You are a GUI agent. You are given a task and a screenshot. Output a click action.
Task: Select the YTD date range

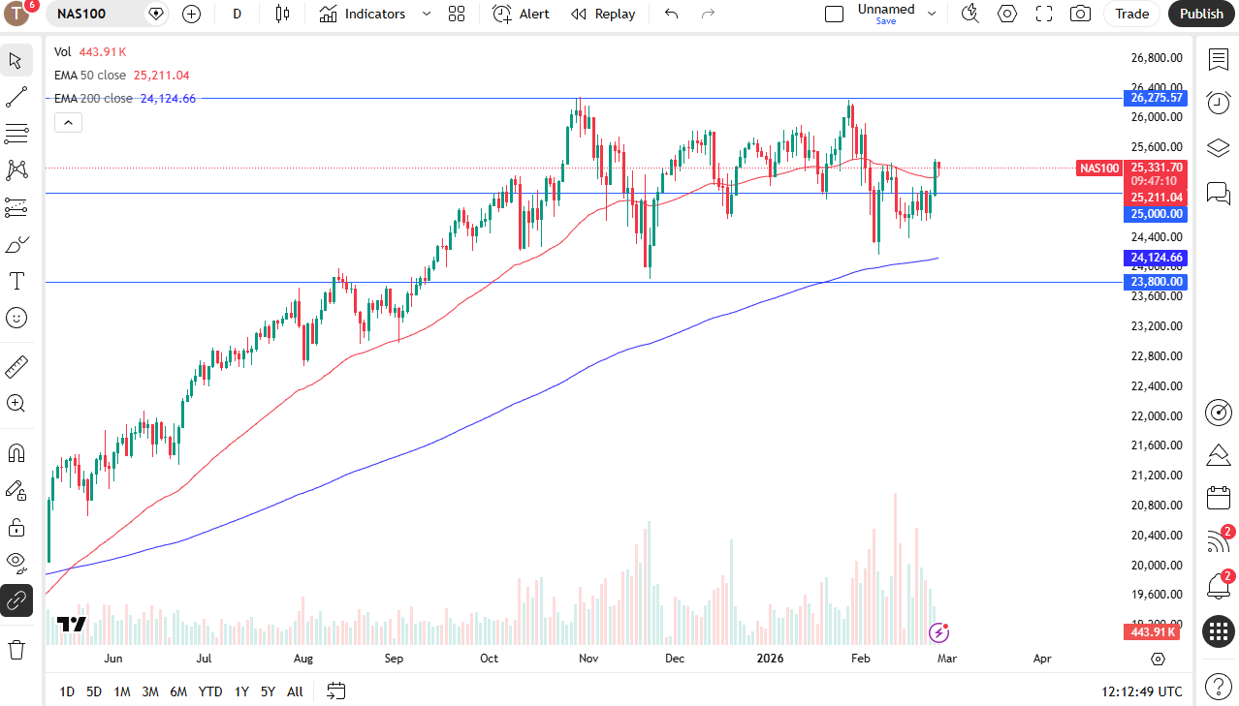[210, 691]
